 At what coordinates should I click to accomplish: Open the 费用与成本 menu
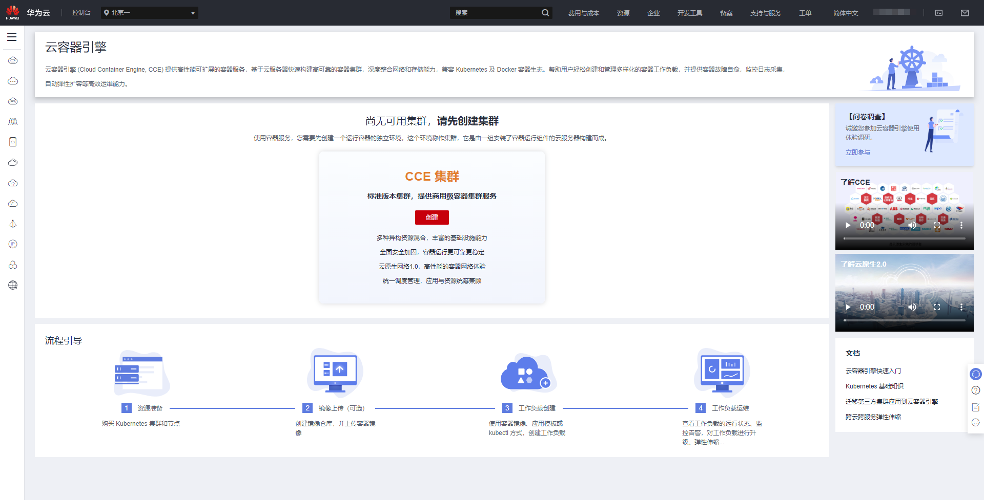click(x=584, y=13)
